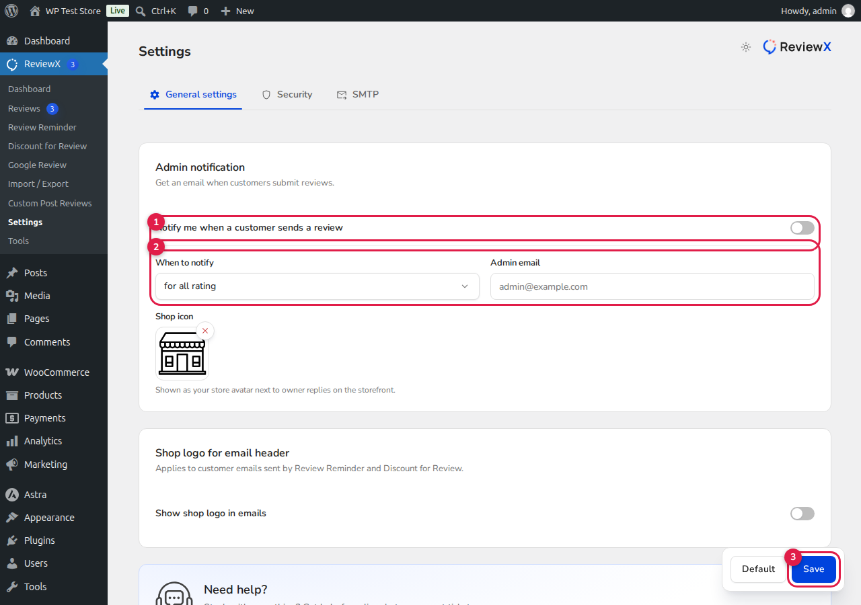This screenshot has height=605, width=861.
Task: Open the Pages menu
Action: click(54, 319)
